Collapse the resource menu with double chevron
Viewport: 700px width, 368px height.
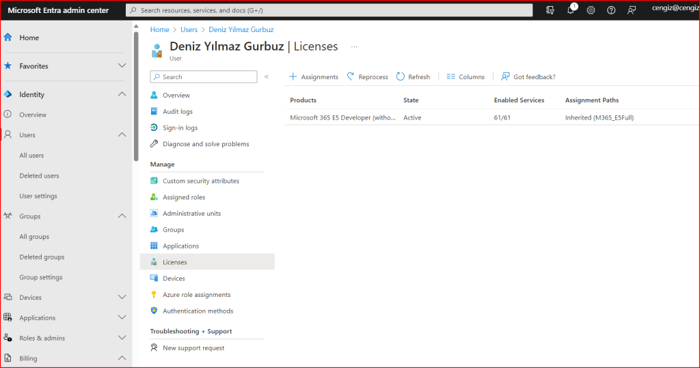(267, 77)
